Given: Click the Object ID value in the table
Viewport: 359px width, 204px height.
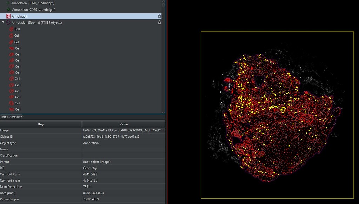Looking at the screenshot, I should click(112, 136).
